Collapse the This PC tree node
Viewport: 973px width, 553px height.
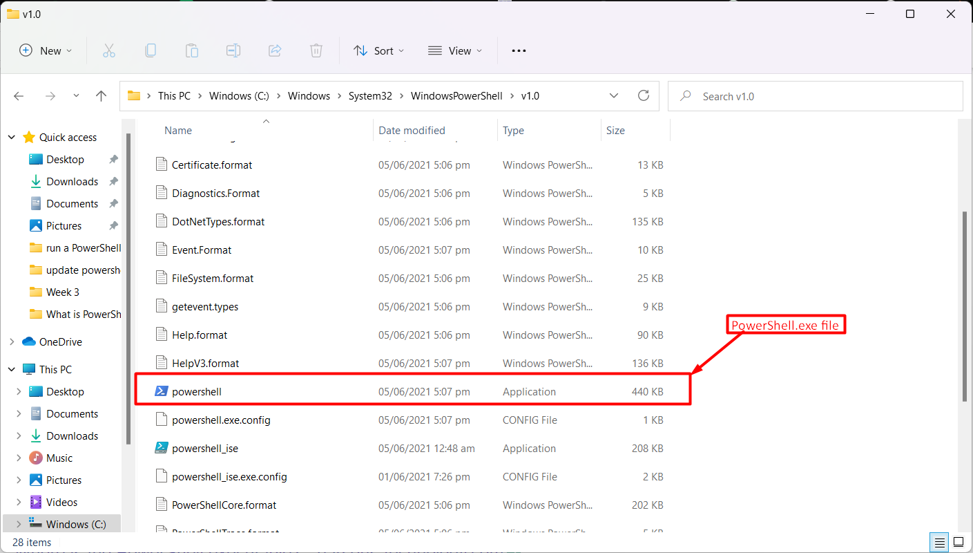pos(12,369)
